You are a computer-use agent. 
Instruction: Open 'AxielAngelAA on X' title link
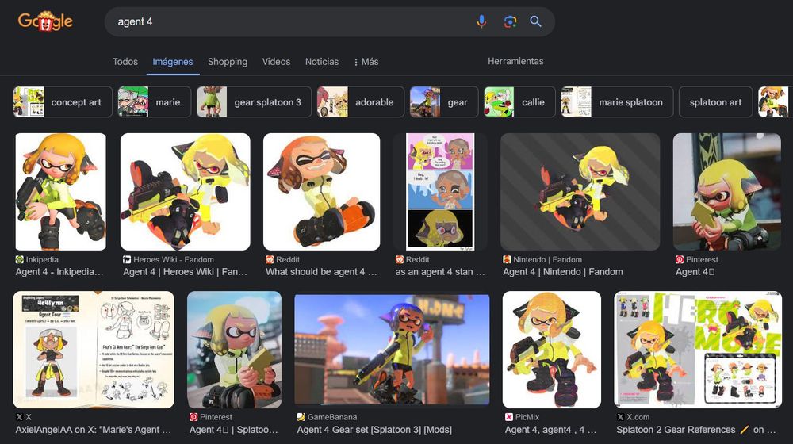93,430
